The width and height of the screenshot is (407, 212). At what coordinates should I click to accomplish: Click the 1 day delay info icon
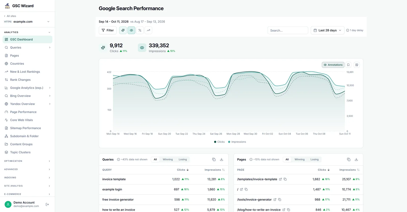click(x=347, y=30)
